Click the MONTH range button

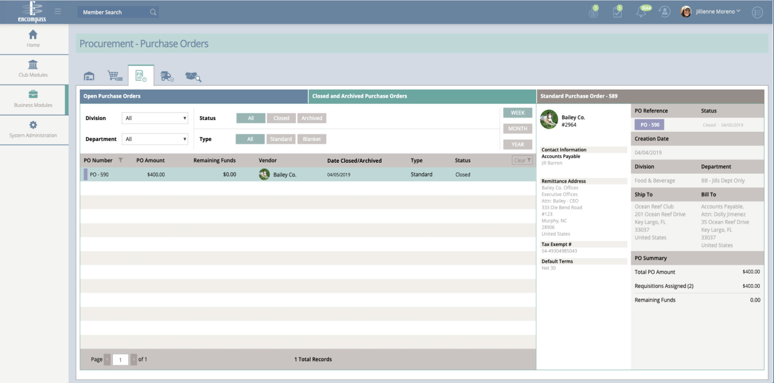pyautogui.click(x=517, y=129)
